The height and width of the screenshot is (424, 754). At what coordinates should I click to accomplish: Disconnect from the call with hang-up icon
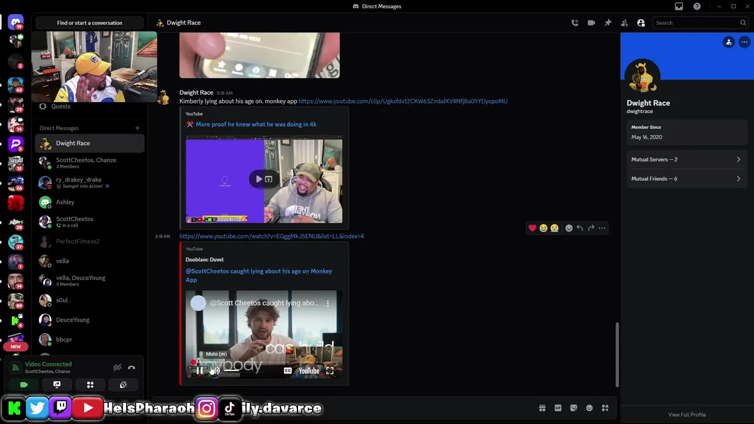coord(131,367)
